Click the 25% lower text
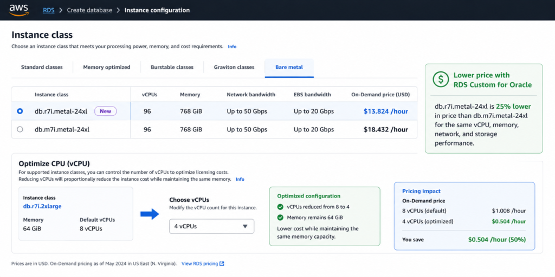Viewport: 555px width, 277px height. pyautogui.click(x=513, y=107)
